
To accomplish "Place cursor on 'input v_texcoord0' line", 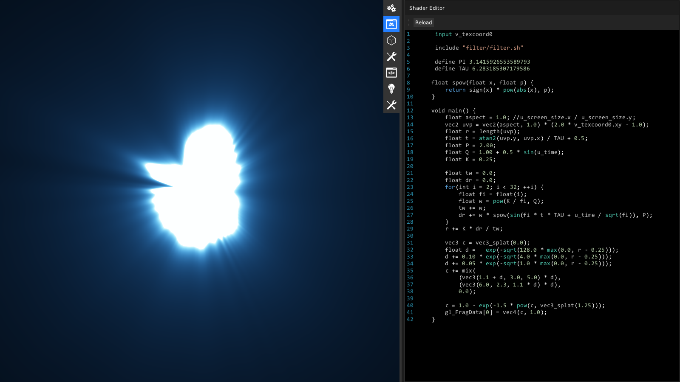I will pos(464,34).
